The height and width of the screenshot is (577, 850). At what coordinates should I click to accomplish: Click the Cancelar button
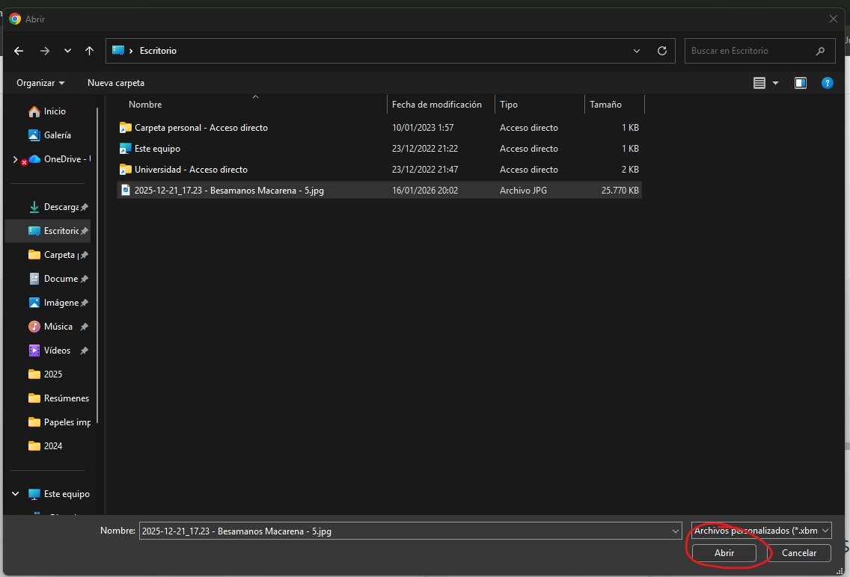(799, 552)
